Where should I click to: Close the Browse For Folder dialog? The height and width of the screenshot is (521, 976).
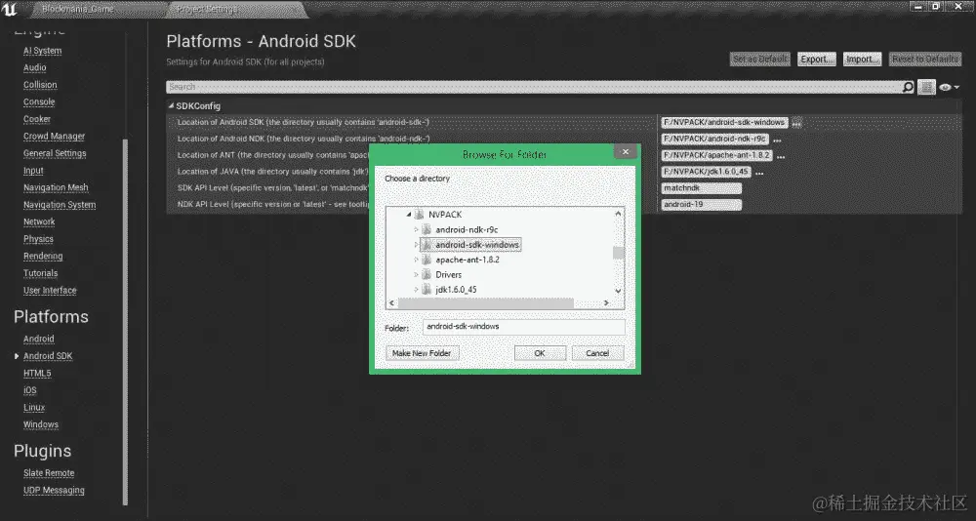point(626,151)
